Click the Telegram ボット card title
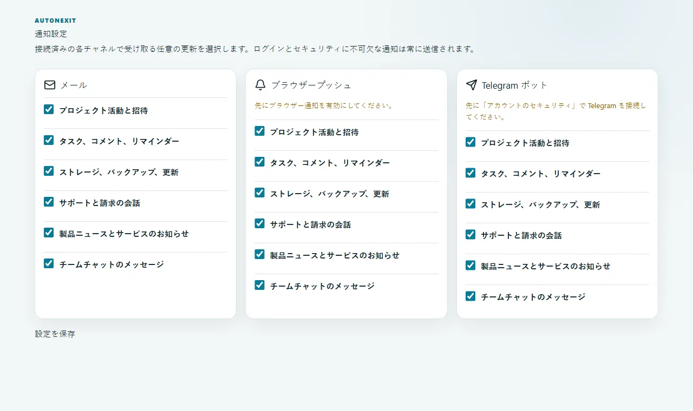 tap(515, 85)
